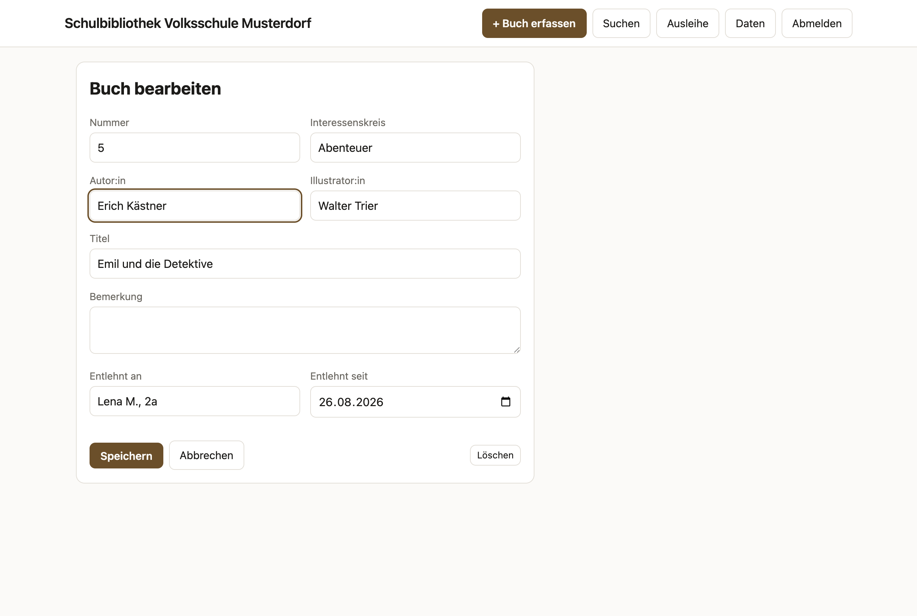The width and height of the screenshot is (917, 616).
Task: Click the Schulbibliothek Volksschule Musterdorf title
Action: pyautogui.click(x=188, y=23)
